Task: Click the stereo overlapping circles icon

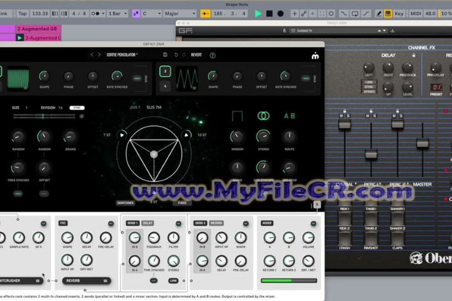Action: click(x=263, y=116)
